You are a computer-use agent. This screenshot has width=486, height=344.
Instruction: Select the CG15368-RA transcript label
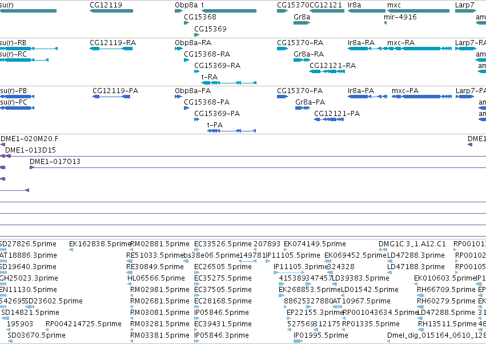click(207, 54)
